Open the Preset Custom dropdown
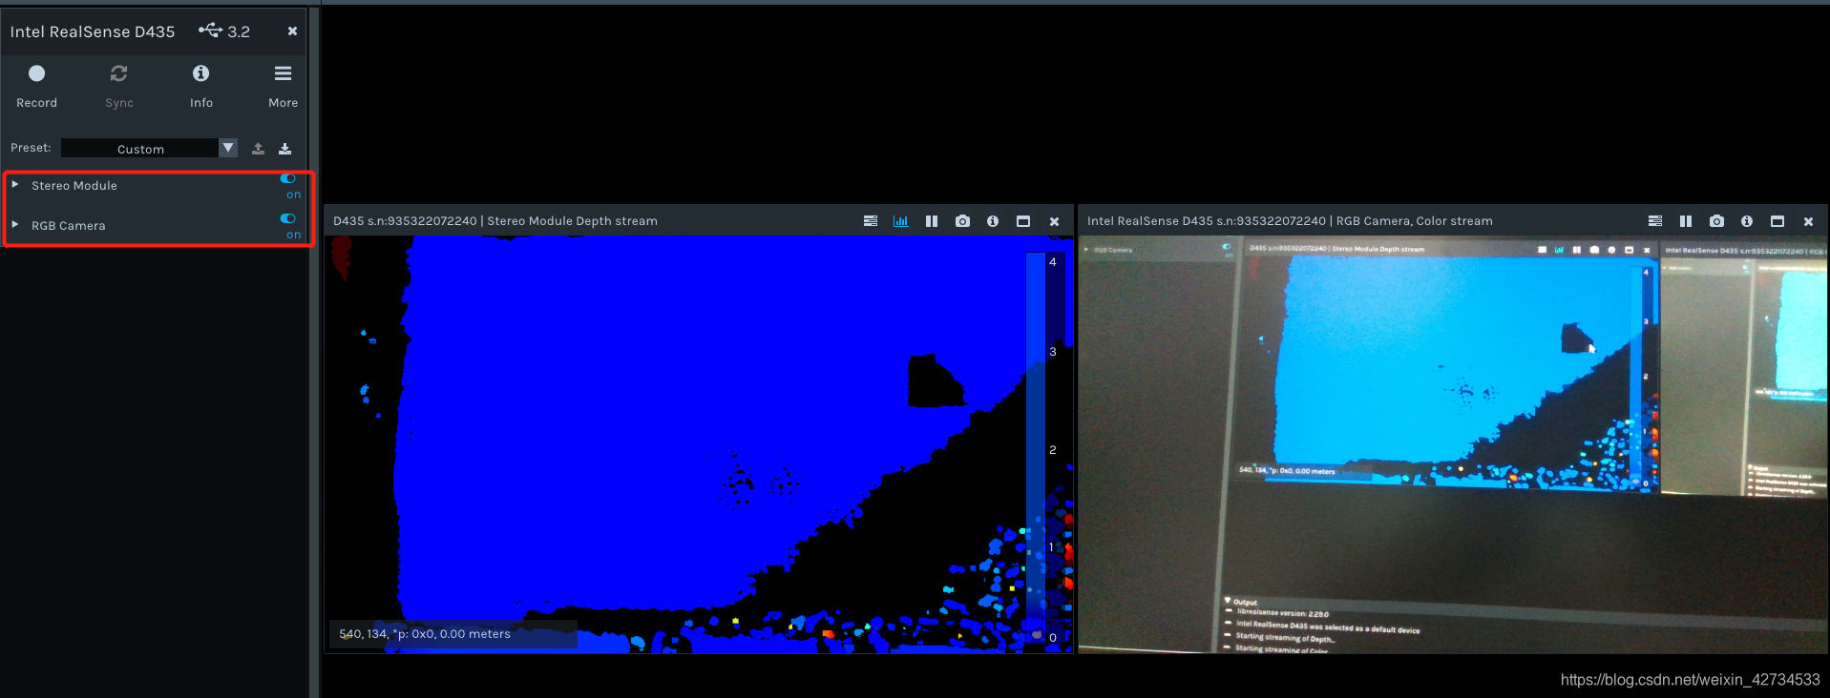Viewport: 1830px width, 698px height. (x=149, y=149)
